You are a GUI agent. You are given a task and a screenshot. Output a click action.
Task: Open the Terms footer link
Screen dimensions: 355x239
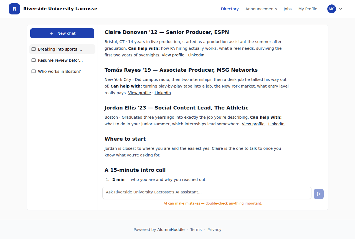(x=196, y=230)
